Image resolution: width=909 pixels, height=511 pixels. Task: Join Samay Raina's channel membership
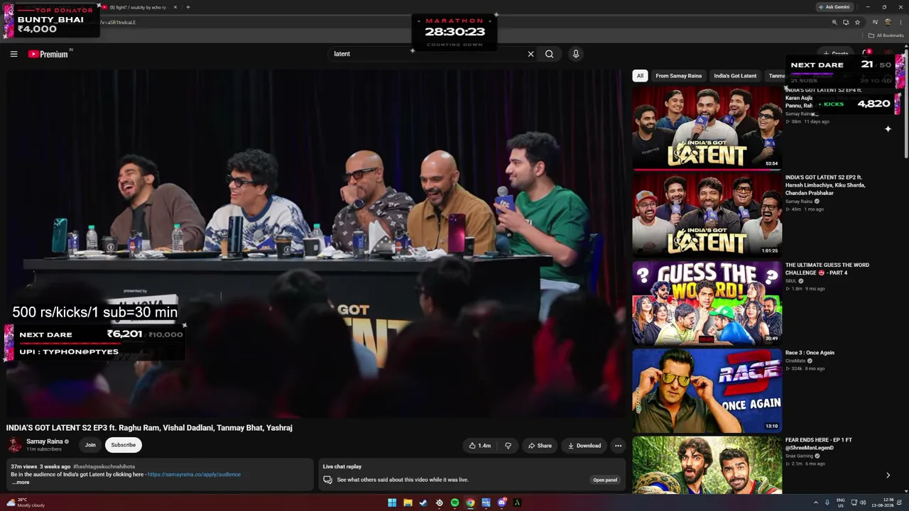coord(90,445)
